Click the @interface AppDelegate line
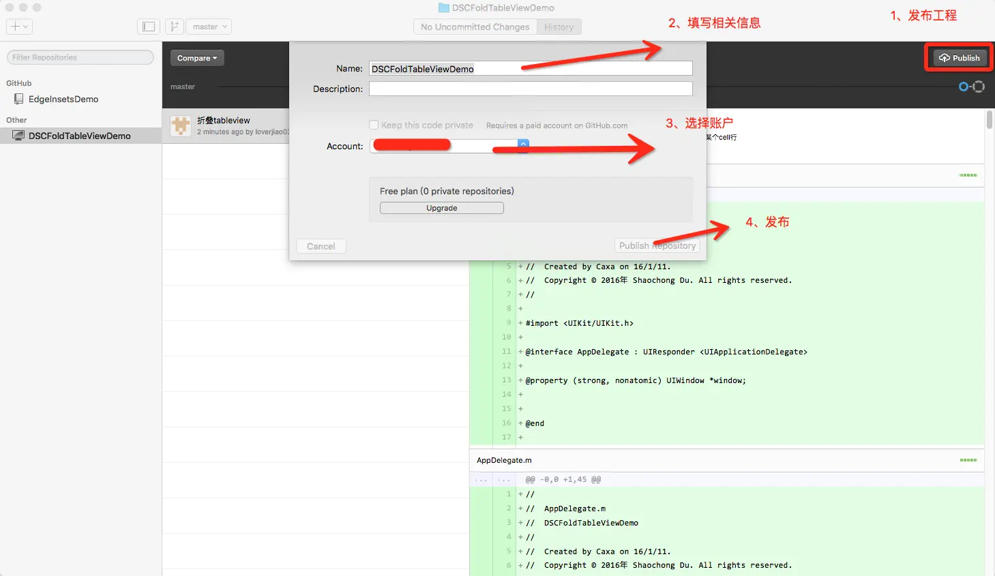The image size is (995, 576). tap(666, 352)
